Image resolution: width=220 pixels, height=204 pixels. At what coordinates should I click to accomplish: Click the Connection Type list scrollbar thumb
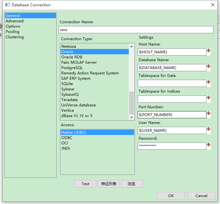pos(131,103)
